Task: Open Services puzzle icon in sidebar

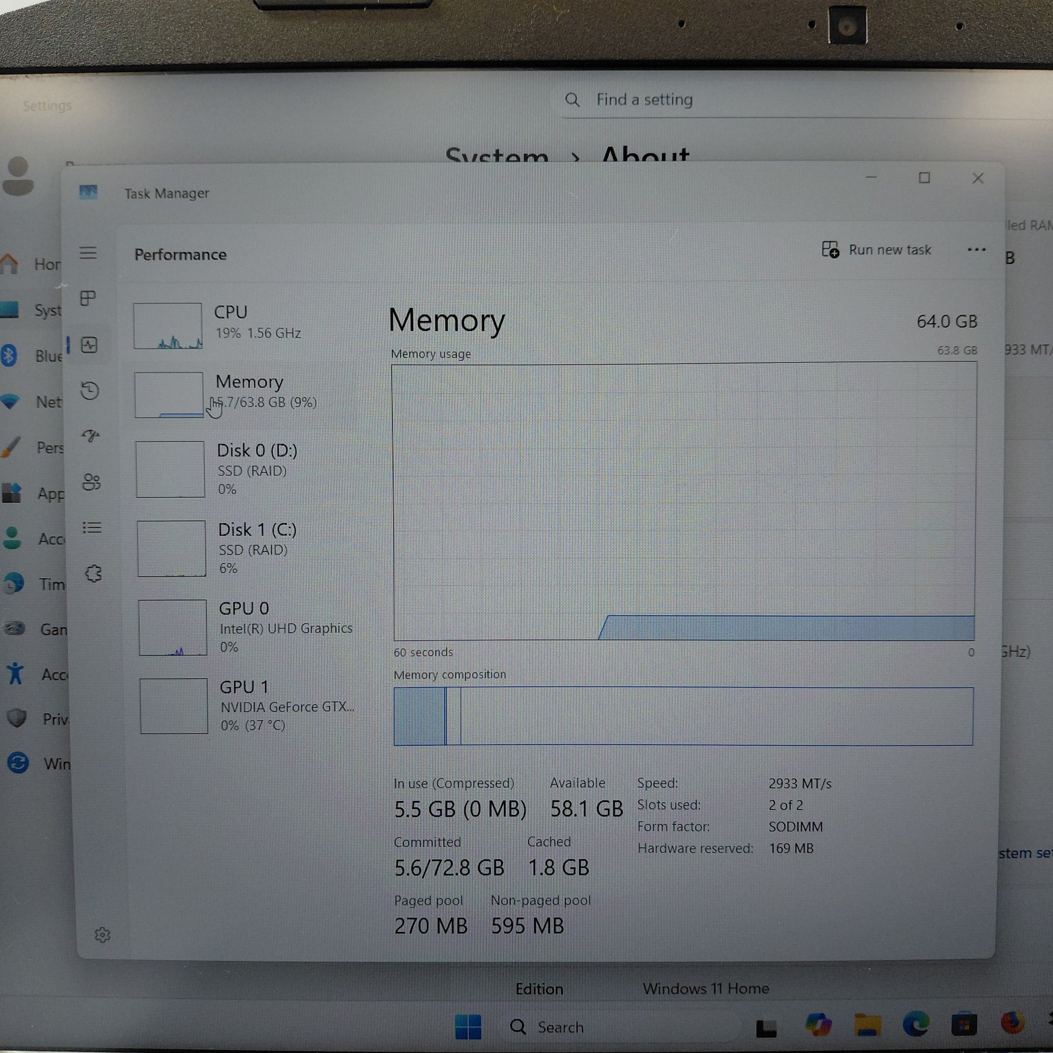Action: 94,574
